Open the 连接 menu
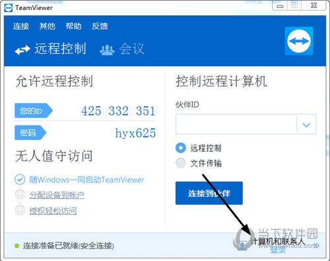 click(21, 26)
